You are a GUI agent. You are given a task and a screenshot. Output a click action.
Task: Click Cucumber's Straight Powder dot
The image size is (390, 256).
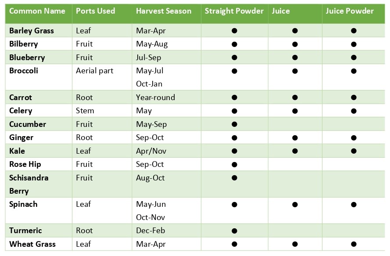[x=234, y=124]
